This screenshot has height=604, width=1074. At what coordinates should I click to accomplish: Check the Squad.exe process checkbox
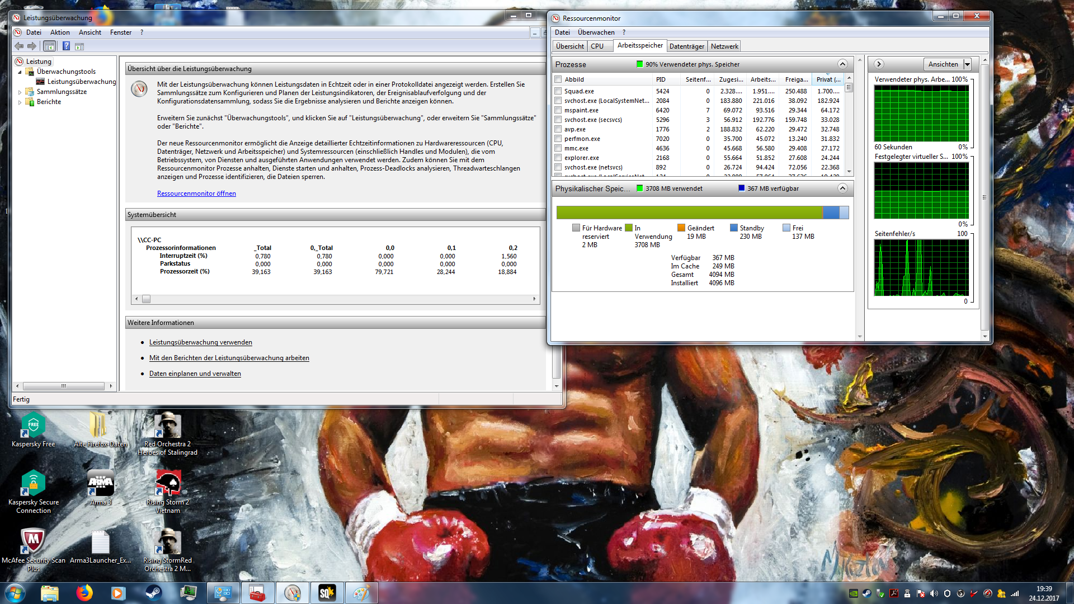click(558, 91)
